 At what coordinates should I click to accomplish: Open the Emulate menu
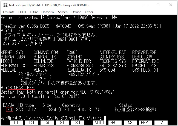click(9, 12)
